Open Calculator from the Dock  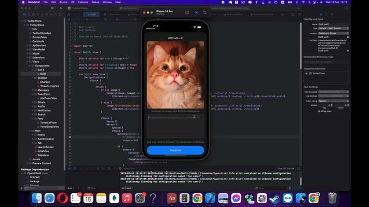tap(184, 198)
